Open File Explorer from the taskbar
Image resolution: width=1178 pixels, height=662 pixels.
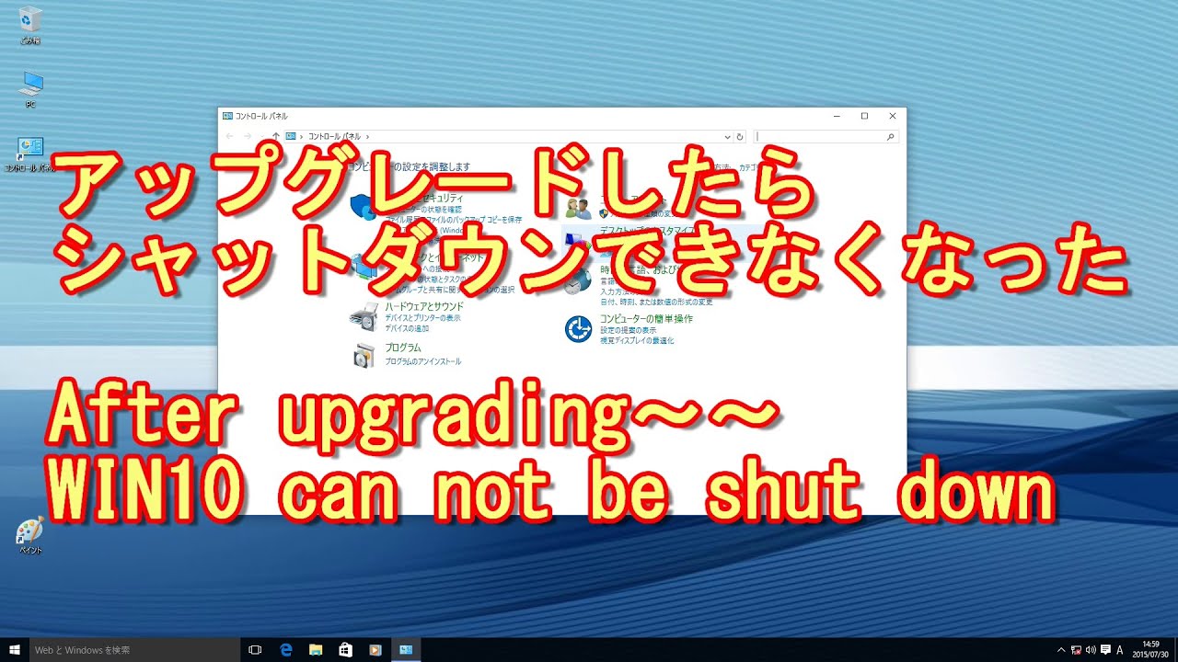click(316, 650)
